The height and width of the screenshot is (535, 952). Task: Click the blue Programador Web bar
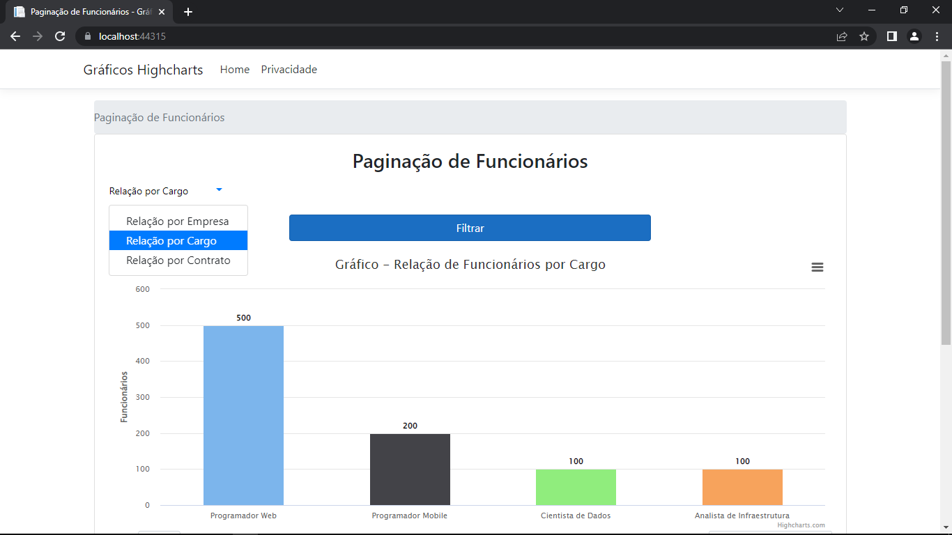click(243, 414)
